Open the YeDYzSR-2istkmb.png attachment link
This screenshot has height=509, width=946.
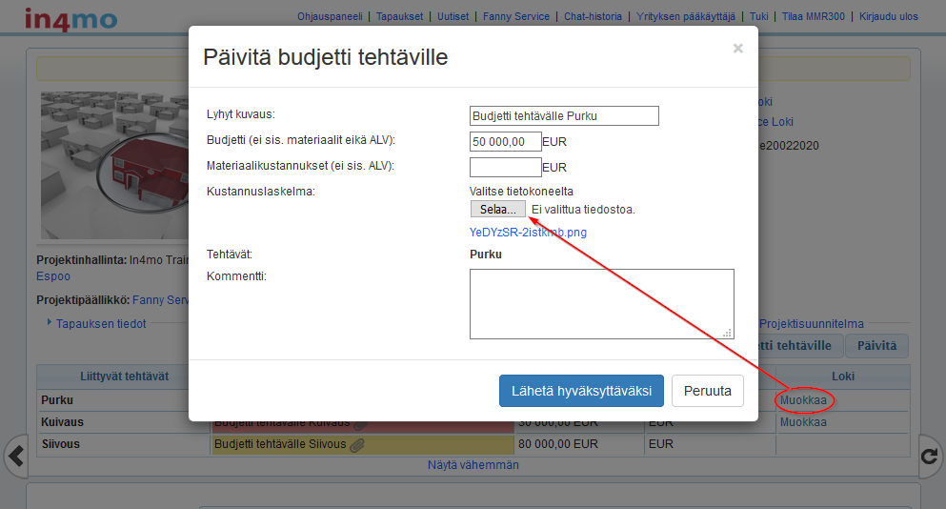point(528,232)
